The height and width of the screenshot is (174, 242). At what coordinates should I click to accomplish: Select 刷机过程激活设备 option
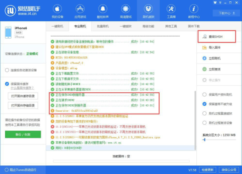point(205,123)
